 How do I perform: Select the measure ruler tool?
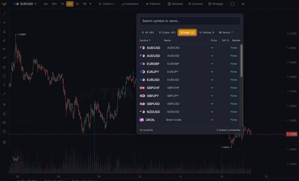tap(4, 94)
